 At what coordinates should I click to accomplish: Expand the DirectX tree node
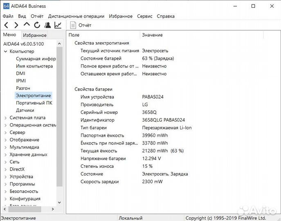[6, 169]
